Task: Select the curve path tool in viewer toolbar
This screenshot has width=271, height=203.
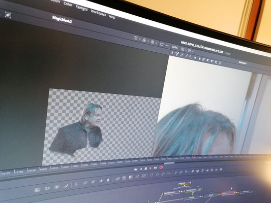Action: 191,57
